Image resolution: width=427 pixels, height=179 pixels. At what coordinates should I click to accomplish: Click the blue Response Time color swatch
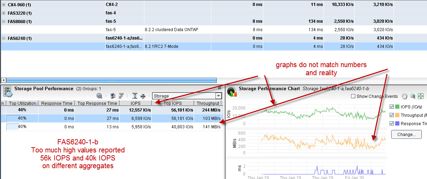tap(397, 123)
